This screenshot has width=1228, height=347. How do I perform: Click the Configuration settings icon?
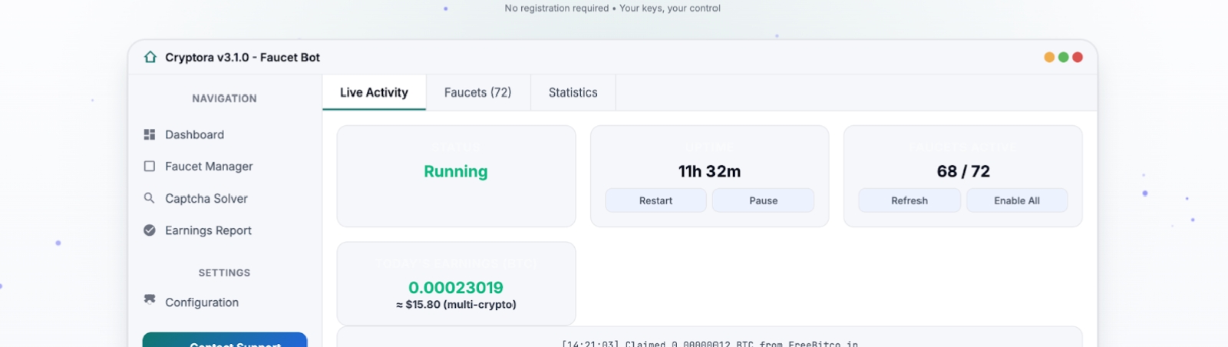click(x=150, y=299)
